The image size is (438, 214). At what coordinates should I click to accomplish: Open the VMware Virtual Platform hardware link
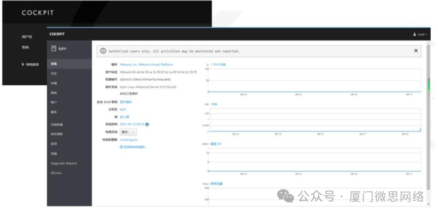pyautogui.click(x=146, y=64)
